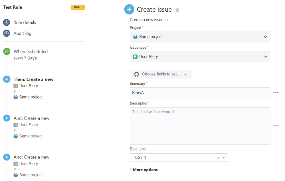Open the Rule details menu item
The width and height of the screenshot is (285, 181).
25,22
